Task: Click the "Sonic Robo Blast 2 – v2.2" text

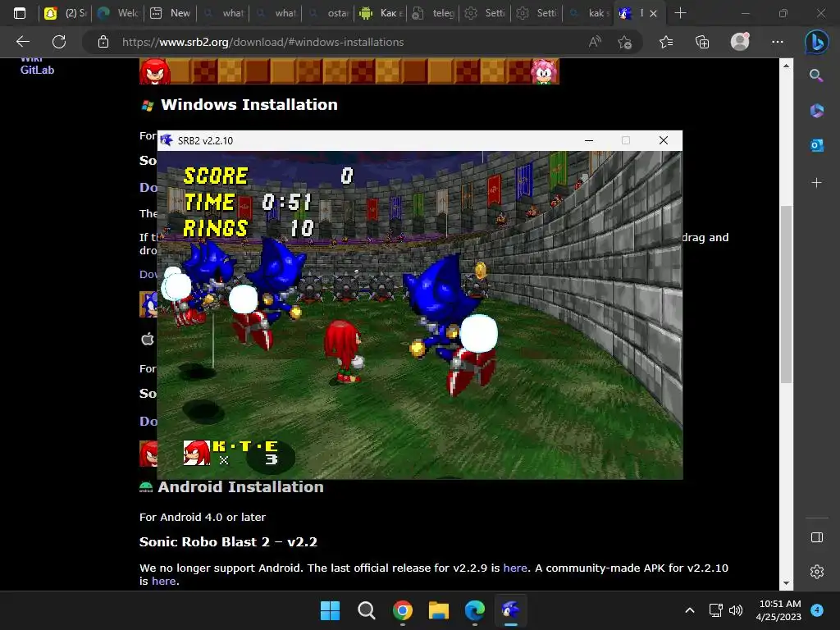Action: click(x=228, y=541)
